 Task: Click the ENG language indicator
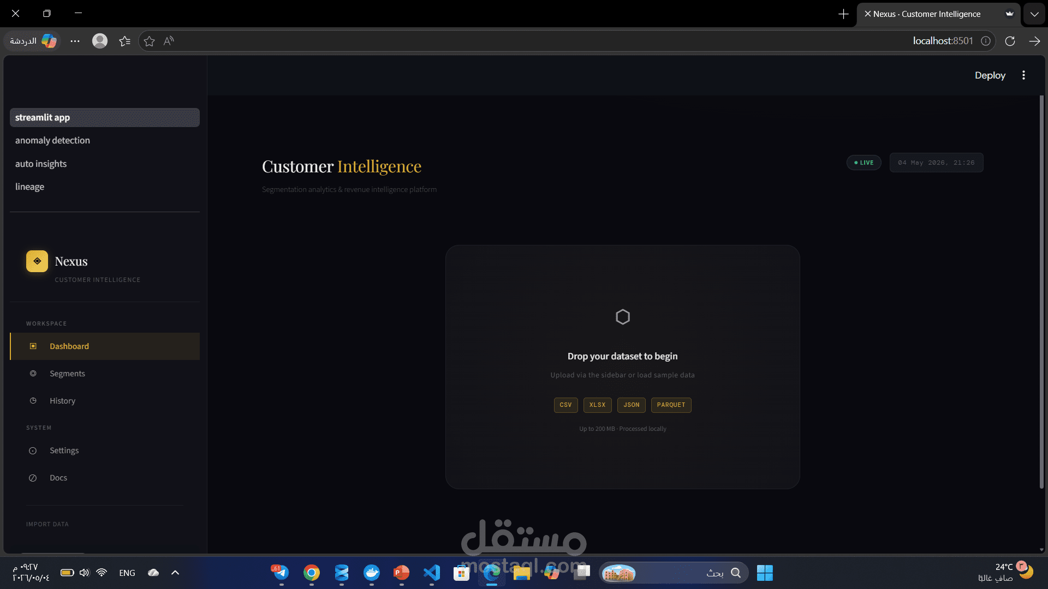(127, 573)
